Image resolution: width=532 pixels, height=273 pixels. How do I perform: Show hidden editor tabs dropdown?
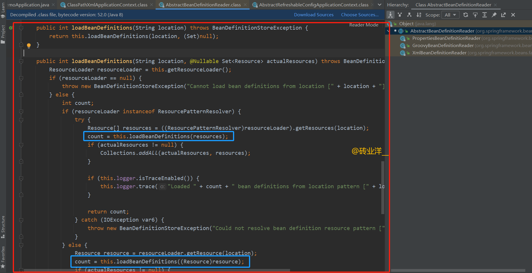pos(380,5)
